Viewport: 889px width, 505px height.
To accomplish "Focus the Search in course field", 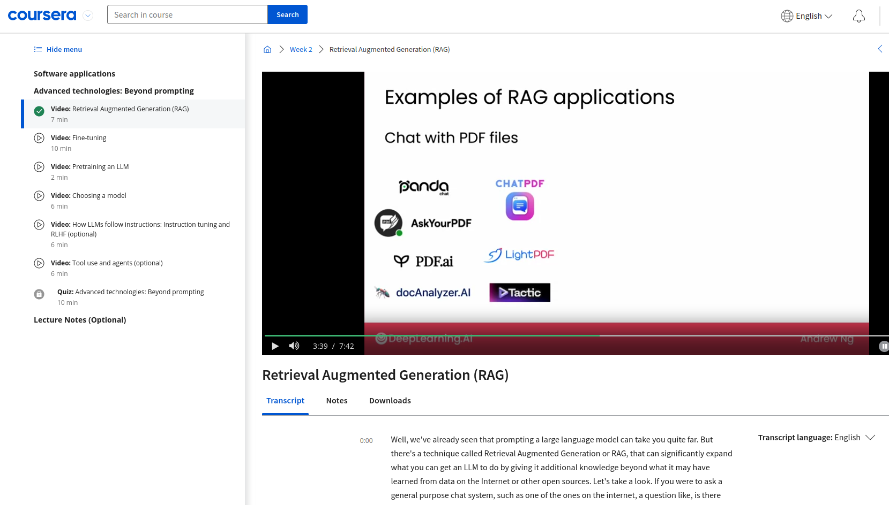I will [x=188, y=14].
